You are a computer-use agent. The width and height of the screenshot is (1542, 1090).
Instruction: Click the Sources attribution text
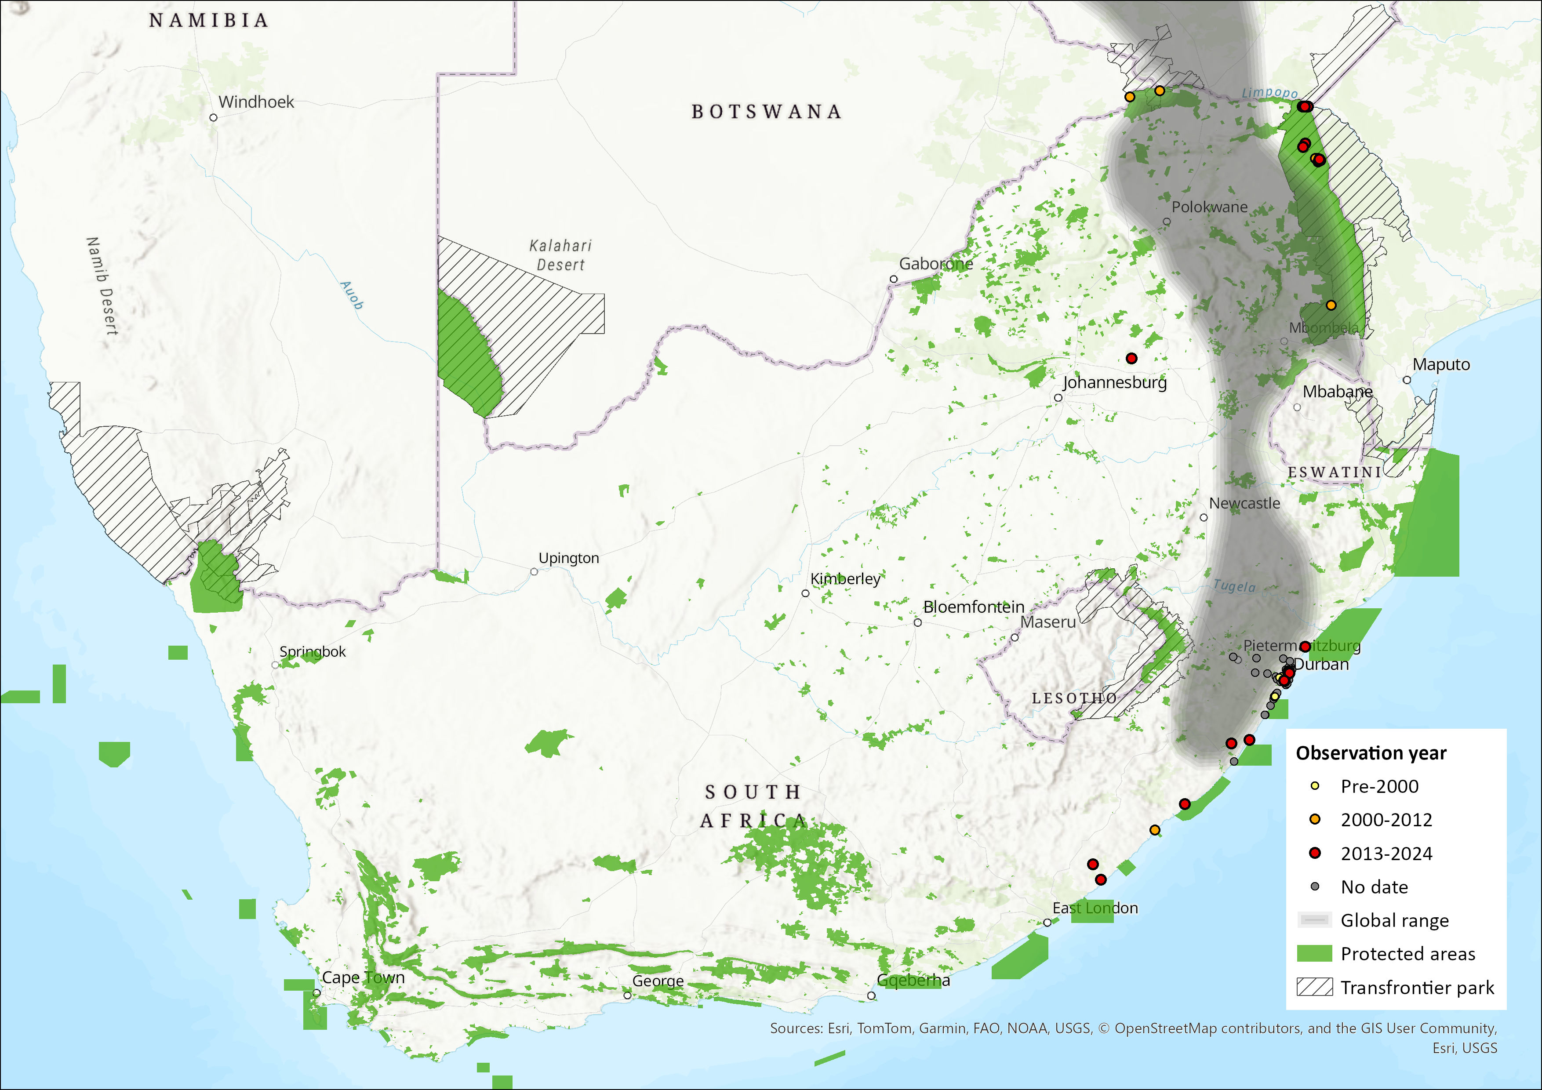coord(1133,1028)
